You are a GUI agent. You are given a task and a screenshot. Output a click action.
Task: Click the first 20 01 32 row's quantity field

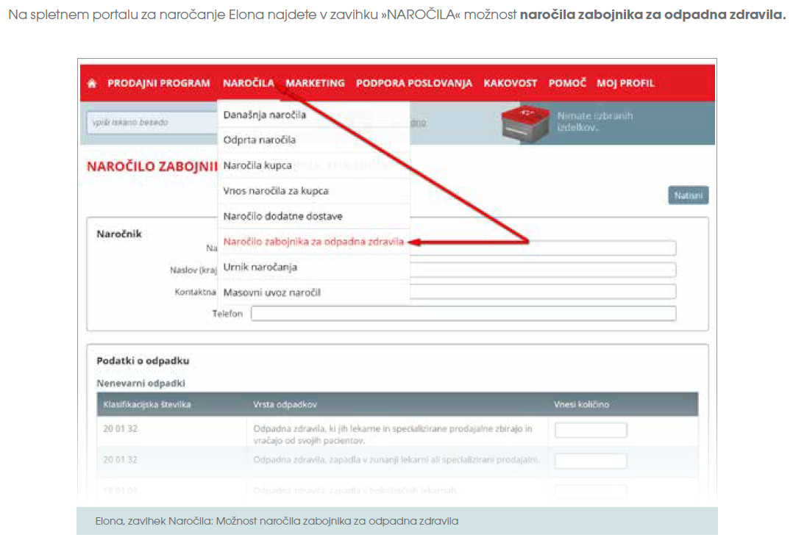[x=591, y=431]
